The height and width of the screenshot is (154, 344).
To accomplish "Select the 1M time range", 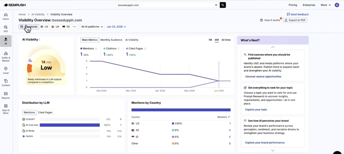I will click(210, 40).
